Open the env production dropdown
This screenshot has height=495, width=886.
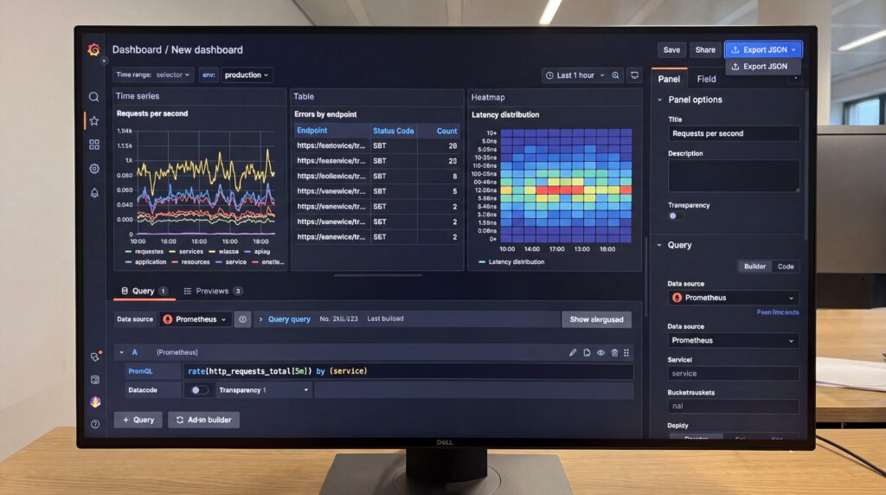[x=247, y=74]
